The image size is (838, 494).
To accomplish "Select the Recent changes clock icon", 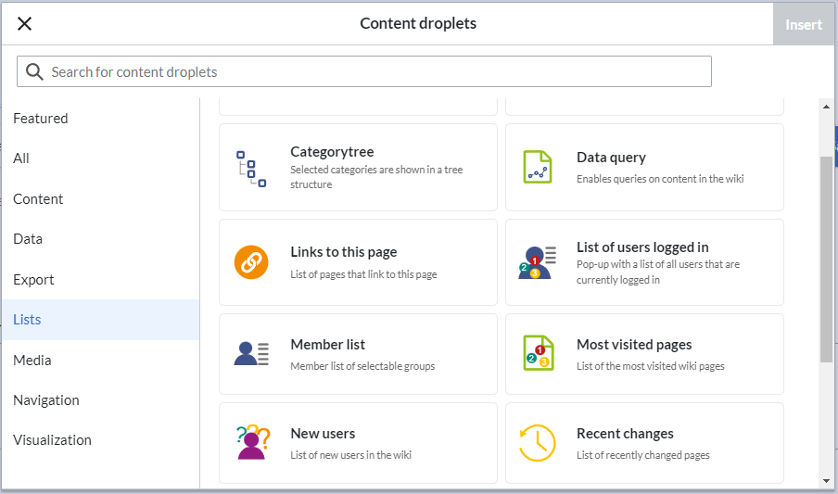I will (x=538, y=443).
